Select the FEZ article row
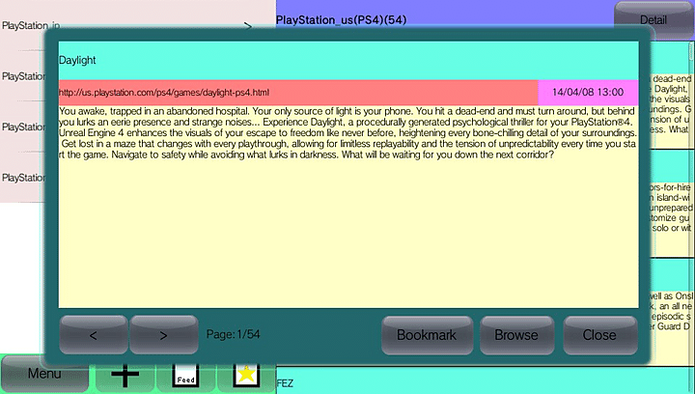The height and width of the screenshot is (394, 695). tap(483, 382)
